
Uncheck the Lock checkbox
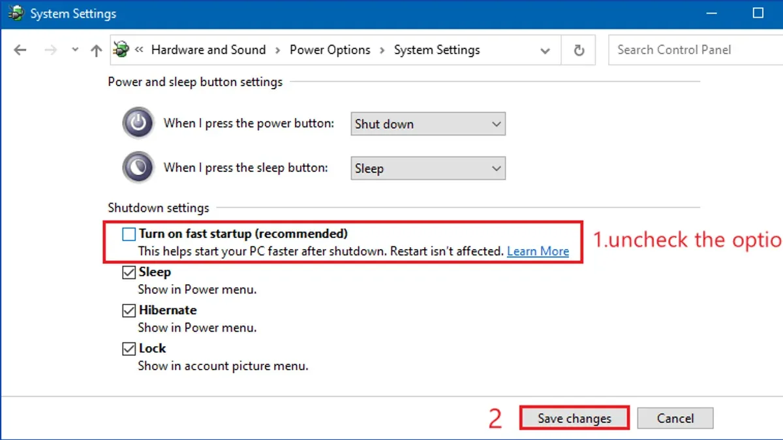pyautogui.click(x=129, y=349)
